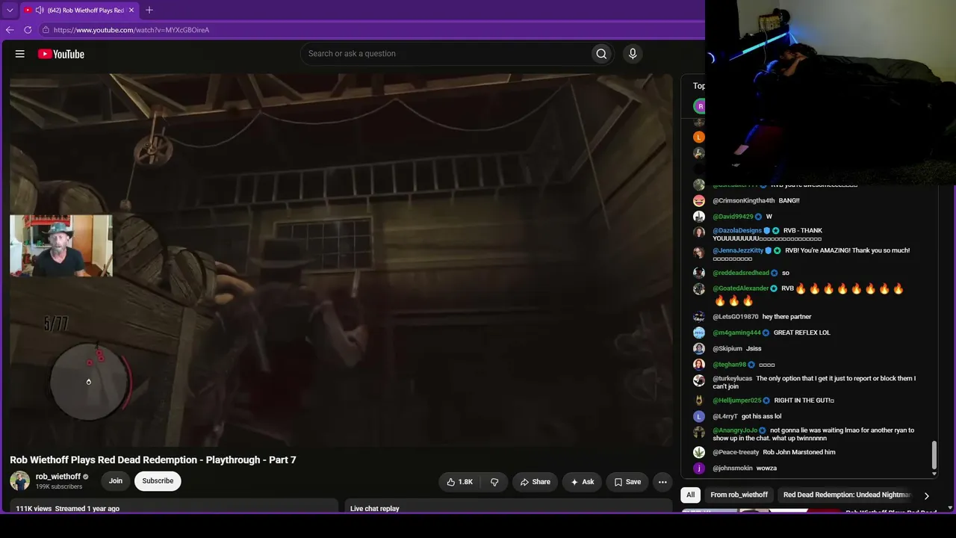Open @turkeylucas chat avatar
The width and height of the screenshot is (956, 538).
point(699,380)
